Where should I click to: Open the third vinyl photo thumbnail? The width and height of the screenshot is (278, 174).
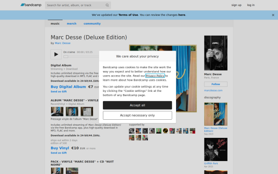coord(87,111)
